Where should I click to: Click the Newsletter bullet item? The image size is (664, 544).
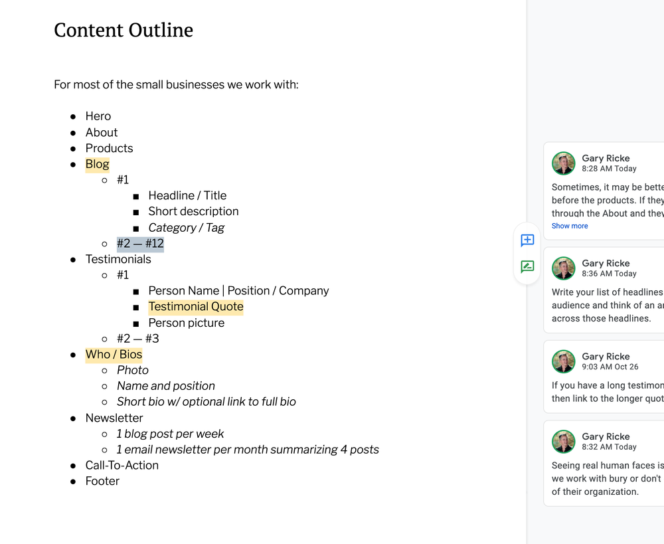(x=114, y=418)
